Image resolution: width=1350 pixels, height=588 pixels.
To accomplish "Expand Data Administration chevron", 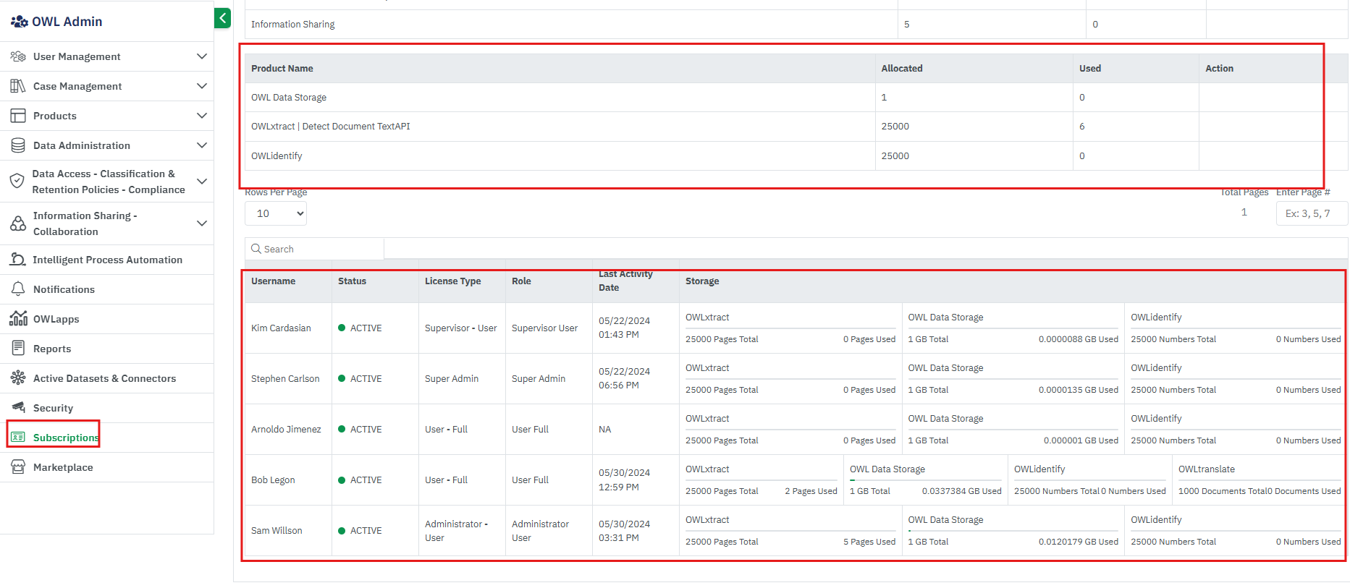I will click(202, 145).
